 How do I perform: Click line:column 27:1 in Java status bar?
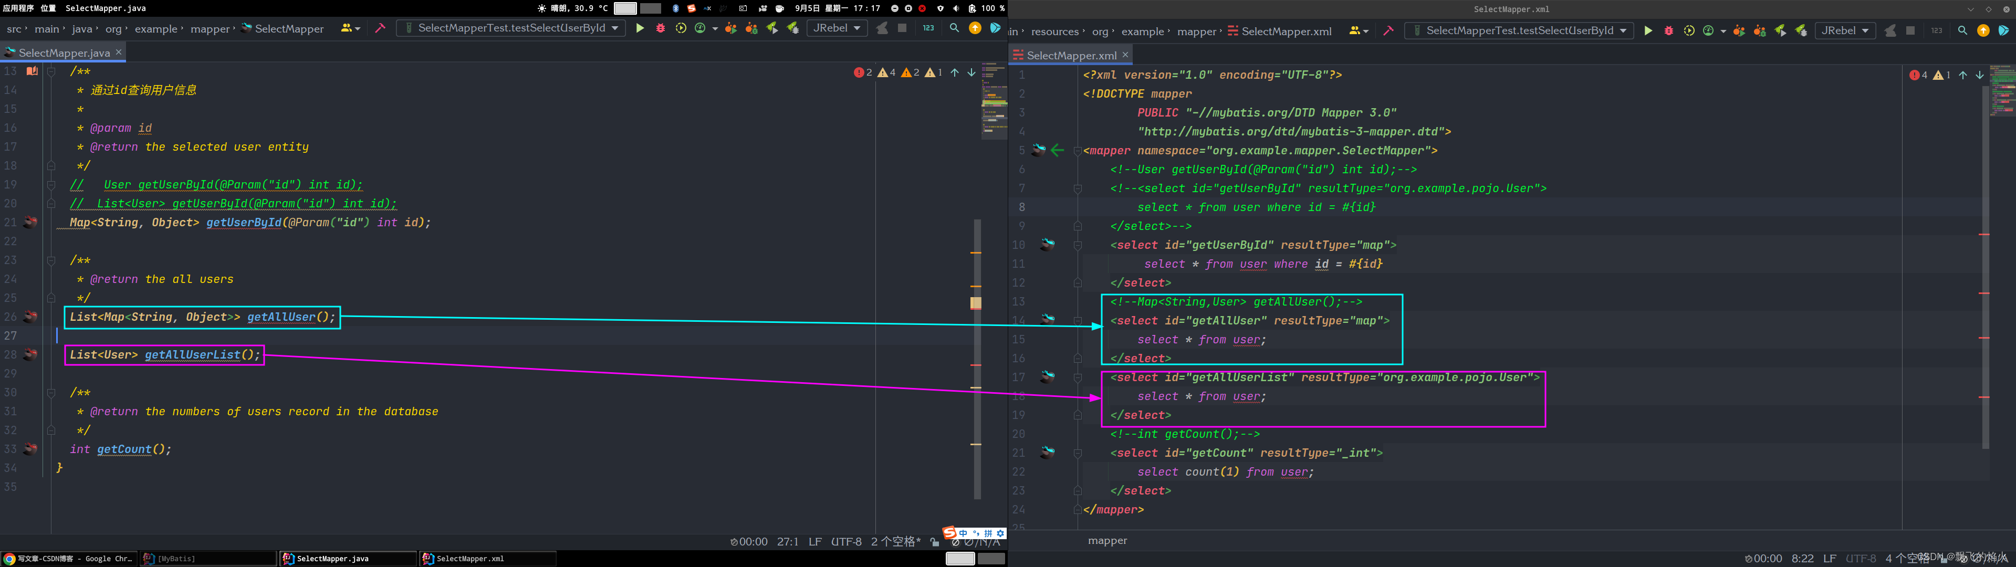tap(787, 541)
